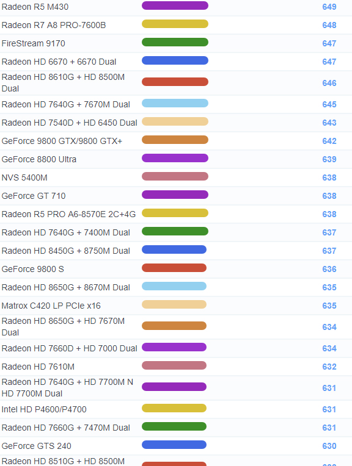Click score 638 for NVS 5400M
The width and height of the screenshot is (352, 466).
coord(329,177)
